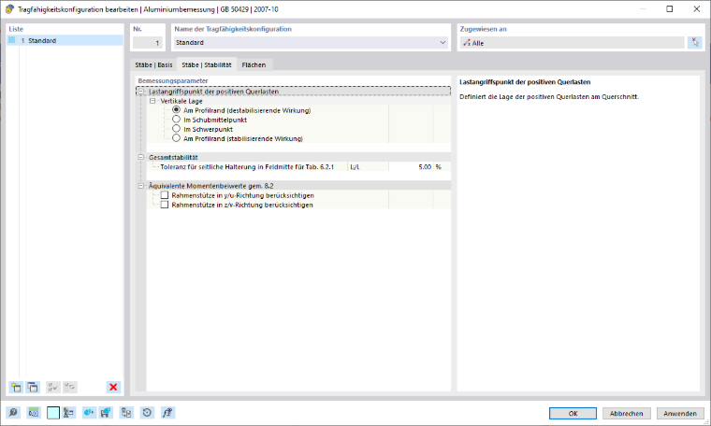Screen dimensions: 711x426
Task: Click the Name der Tragfähigkeitskonfiguration label
Action: 233,29
